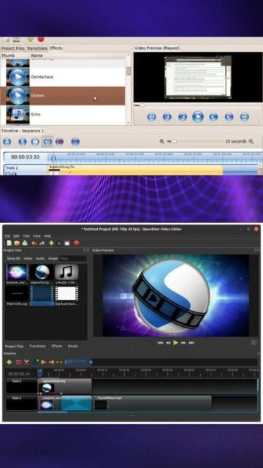Toggle the scissors razor tool
This screenshot has width=263, height=468.
26,362
